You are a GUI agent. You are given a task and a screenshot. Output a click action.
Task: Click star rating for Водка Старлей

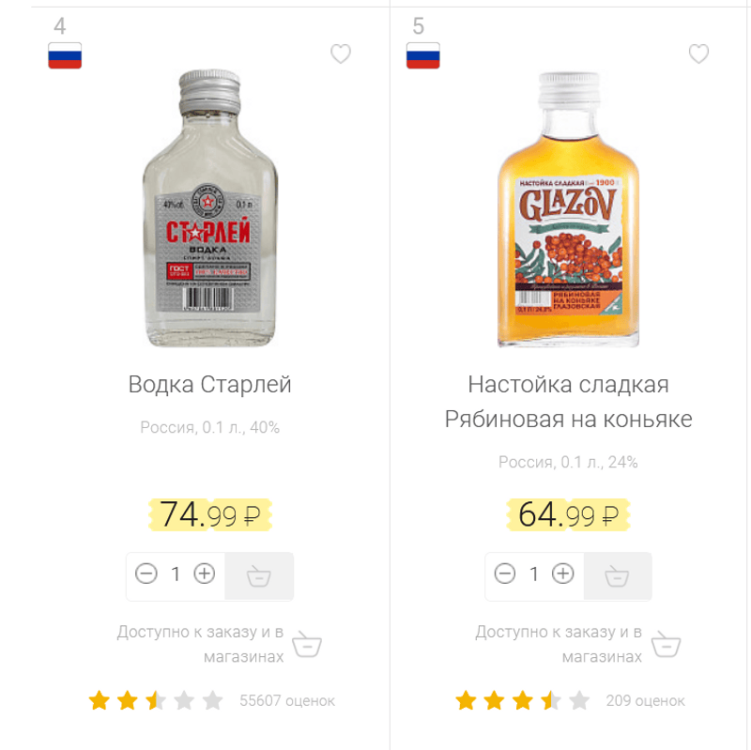click(156, 700)
